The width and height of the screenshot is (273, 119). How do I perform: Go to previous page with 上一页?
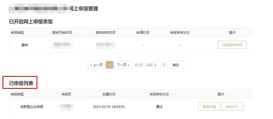(96, 65)
